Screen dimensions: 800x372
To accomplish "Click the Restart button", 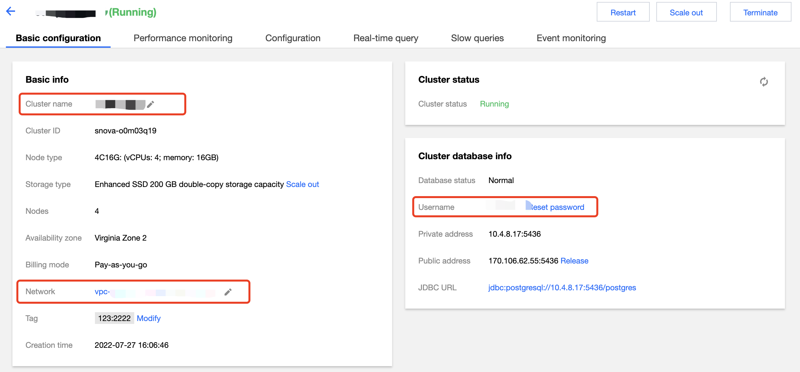I will 623,12.
